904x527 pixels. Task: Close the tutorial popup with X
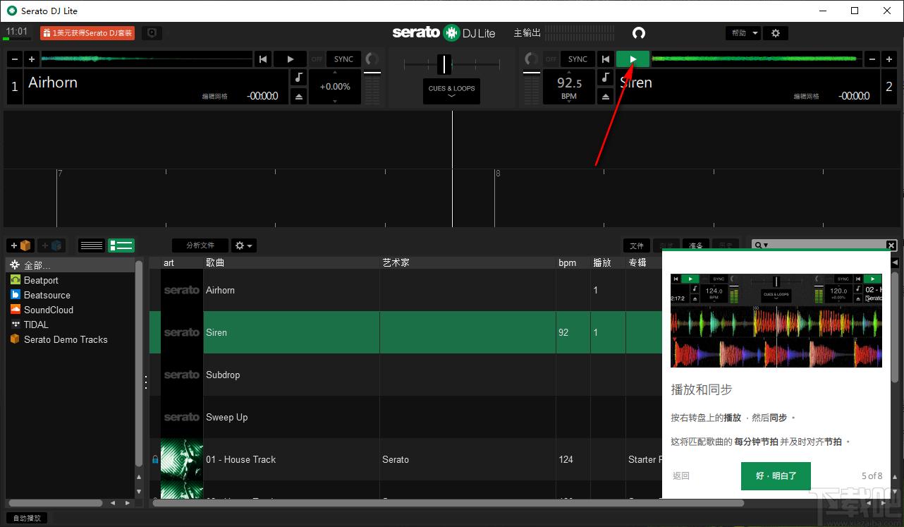(891, 246)
